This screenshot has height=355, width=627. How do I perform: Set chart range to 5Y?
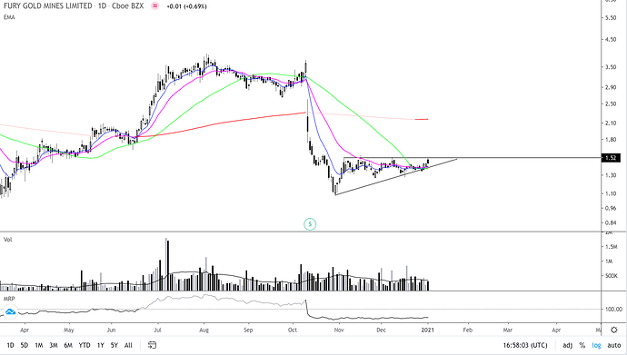114,345
